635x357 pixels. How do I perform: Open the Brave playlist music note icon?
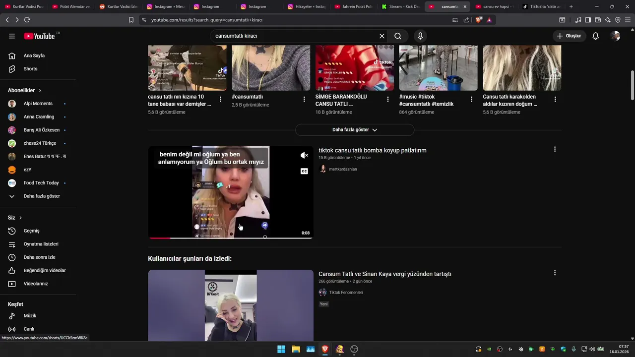tap(578, 20)
